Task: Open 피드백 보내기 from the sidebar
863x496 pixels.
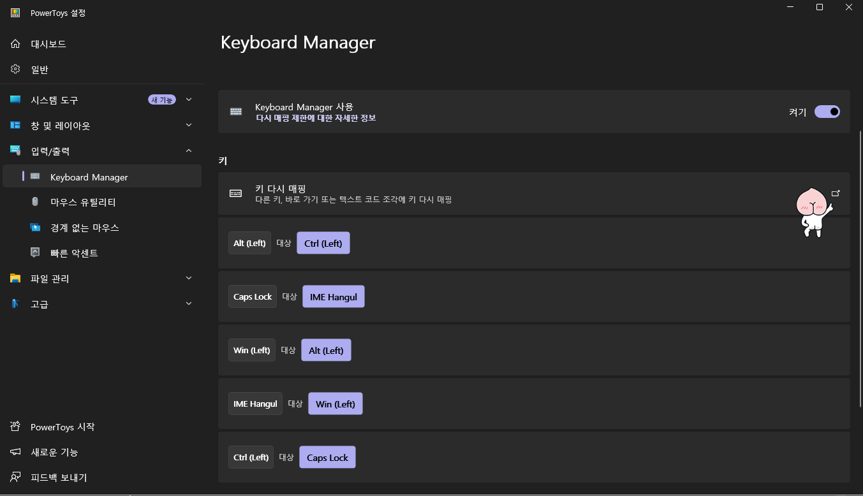Action: tap(102, 478)
